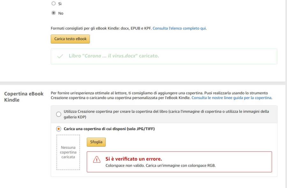Click the 'Nessuna copertina caricata' placeholder box
Screen dimensions: 287x188
point(68,152)
